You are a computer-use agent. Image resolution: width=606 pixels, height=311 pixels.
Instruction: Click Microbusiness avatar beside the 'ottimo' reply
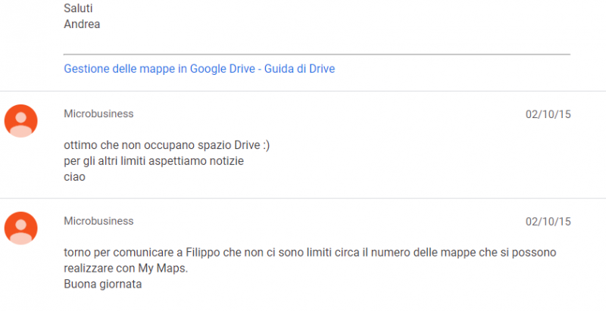(20, 120)
